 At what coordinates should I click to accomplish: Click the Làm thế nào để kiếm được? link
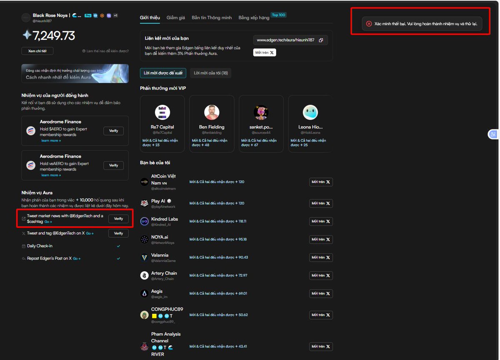[x=105, y=51]
